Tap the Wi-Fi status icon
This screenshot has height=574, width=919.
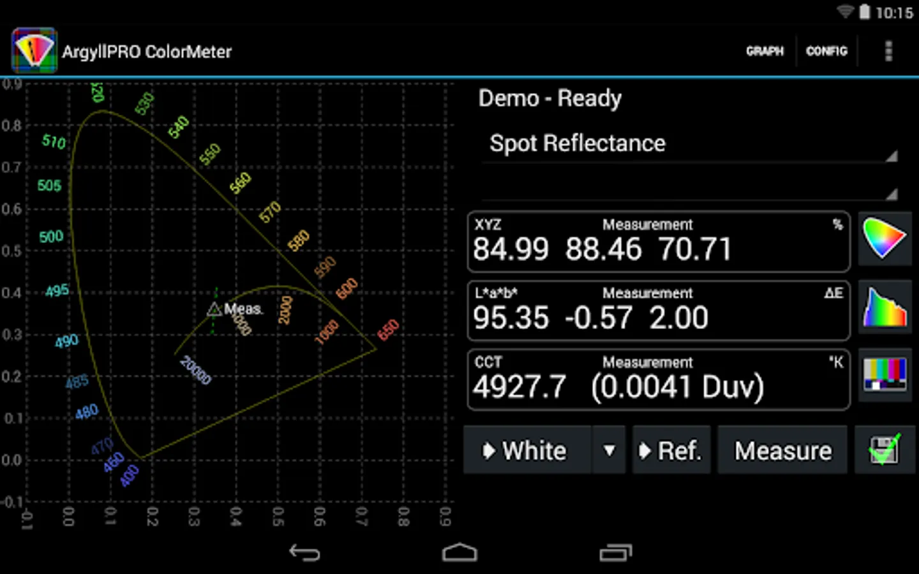pos(845,11)
